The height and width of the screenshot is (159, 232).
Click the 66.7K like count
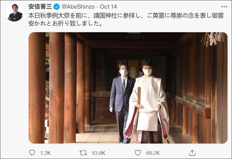153,153
